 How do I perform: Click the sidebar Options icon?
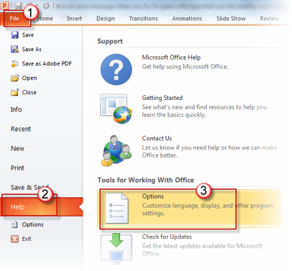pyautogui.click(x=15, y=225)
